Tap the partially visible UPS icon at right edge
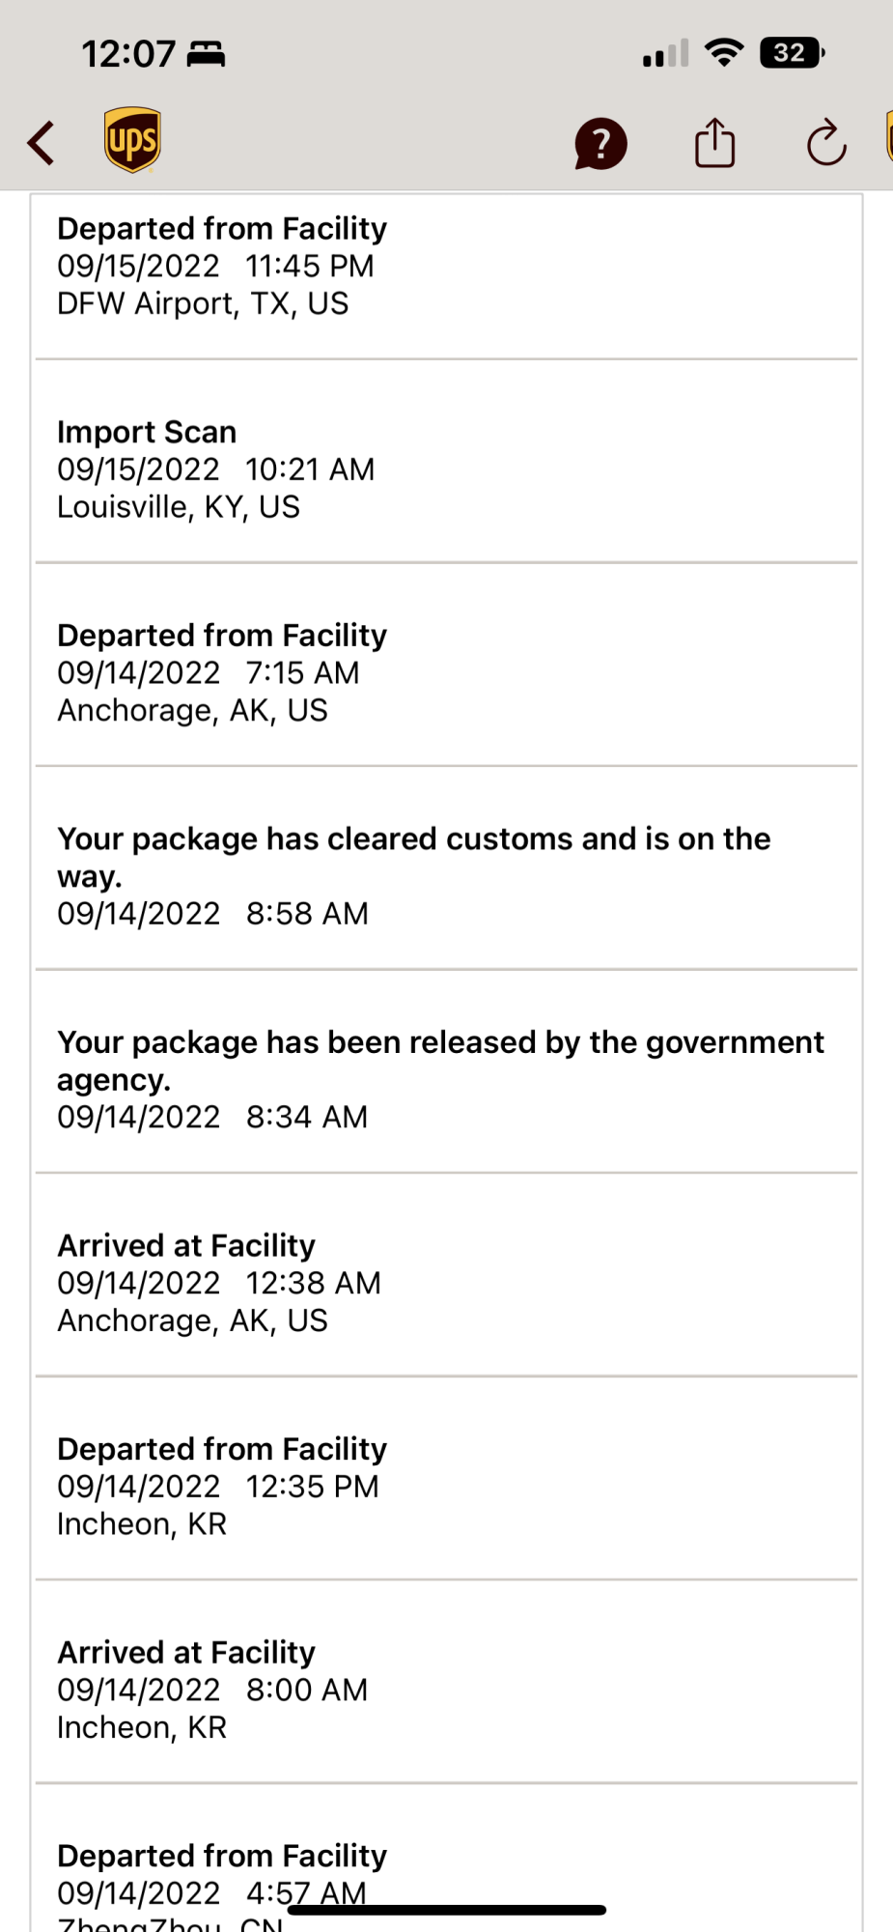The width and height of the screenshot is (893, 1932). pos(887,137)
